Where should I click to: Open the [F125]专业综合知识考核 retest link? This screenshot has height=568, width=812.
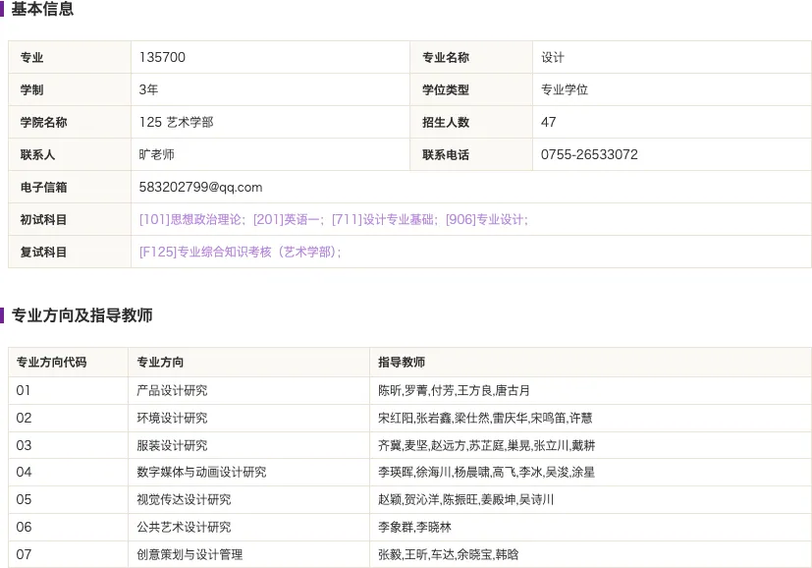[240, 253]
